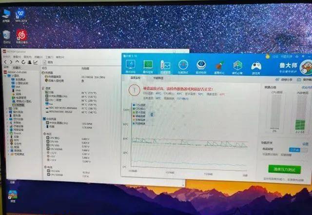Click 问题反馈 link in Lu Dashi title bar
The image size is (312, 215).
click(x=286, y=57)
